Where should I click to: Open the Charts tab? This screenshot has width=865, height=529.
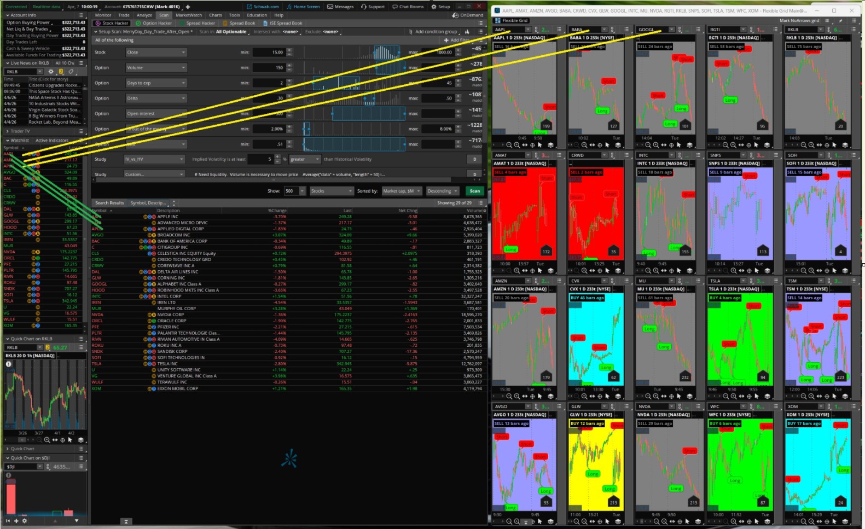point(215,15)
